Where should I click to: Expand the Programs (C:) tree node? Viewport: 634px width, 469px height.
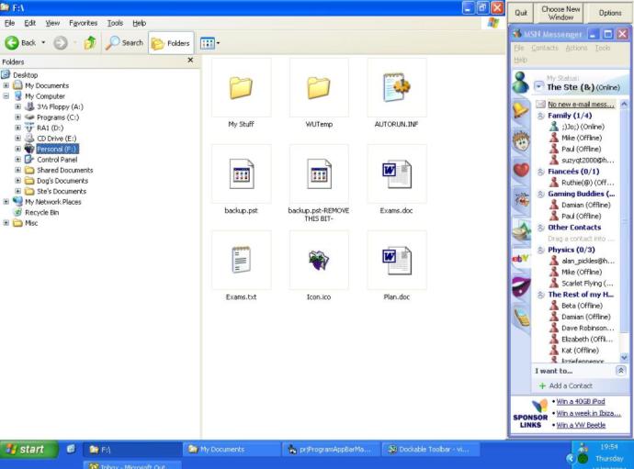(17, 117)
